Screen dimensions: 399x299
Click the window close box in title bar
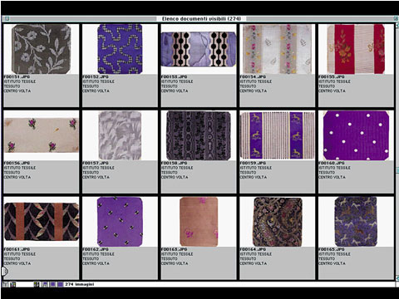click(x=7, y=18)
